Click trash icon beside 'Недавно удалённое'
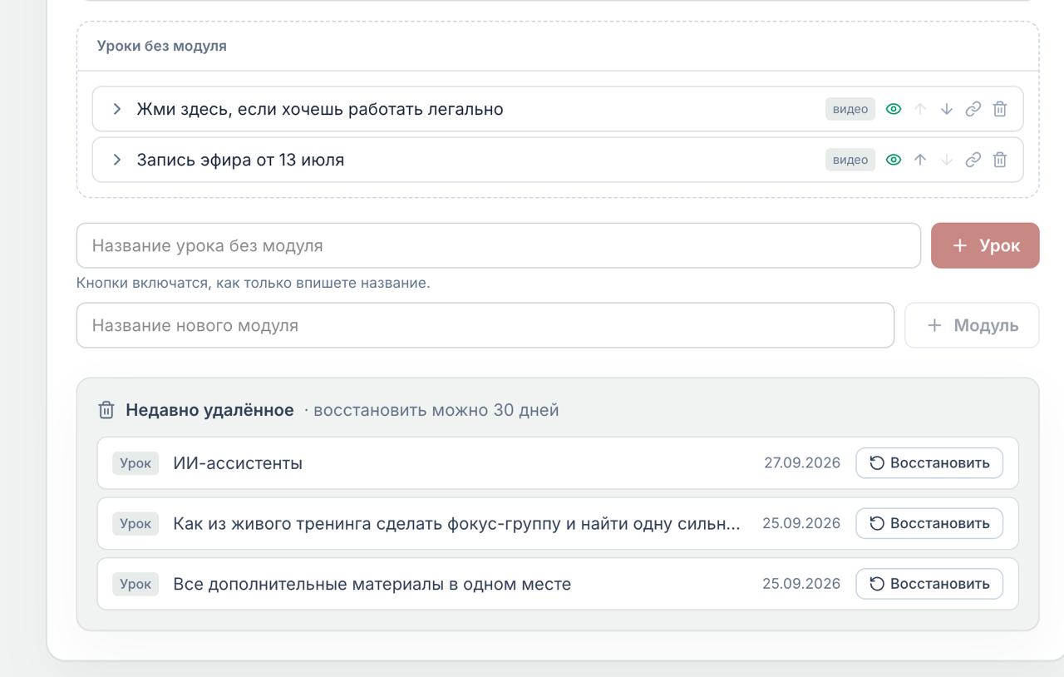 coord(106,410)
